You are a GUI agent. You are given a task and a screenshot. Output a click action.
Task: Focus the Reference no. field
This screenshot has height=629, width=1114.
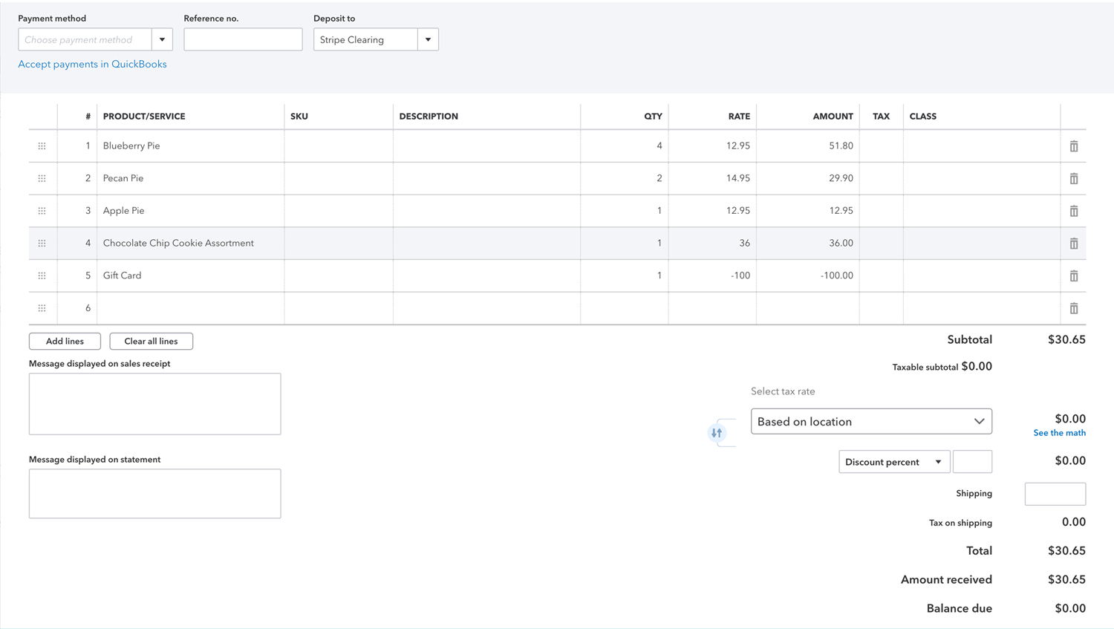(x=243, y=39)
